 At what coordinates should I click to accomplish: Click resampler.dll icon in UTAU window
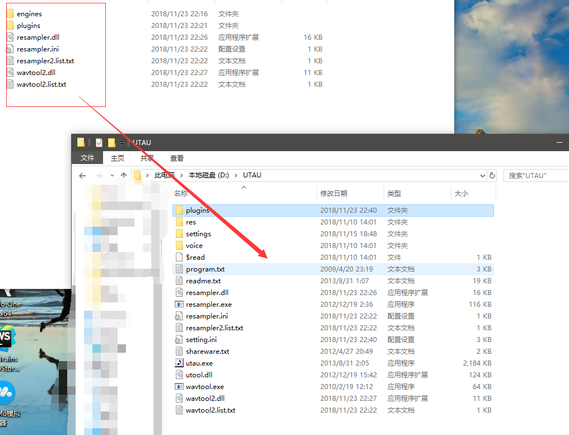[179, 292]
